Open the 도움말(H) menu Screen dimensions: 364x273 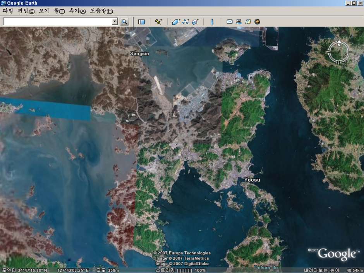click(x=101, y=11)
